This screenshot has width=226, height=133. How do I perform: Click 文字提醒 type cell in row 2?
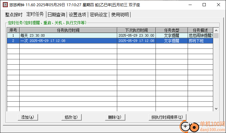[172, 41]
